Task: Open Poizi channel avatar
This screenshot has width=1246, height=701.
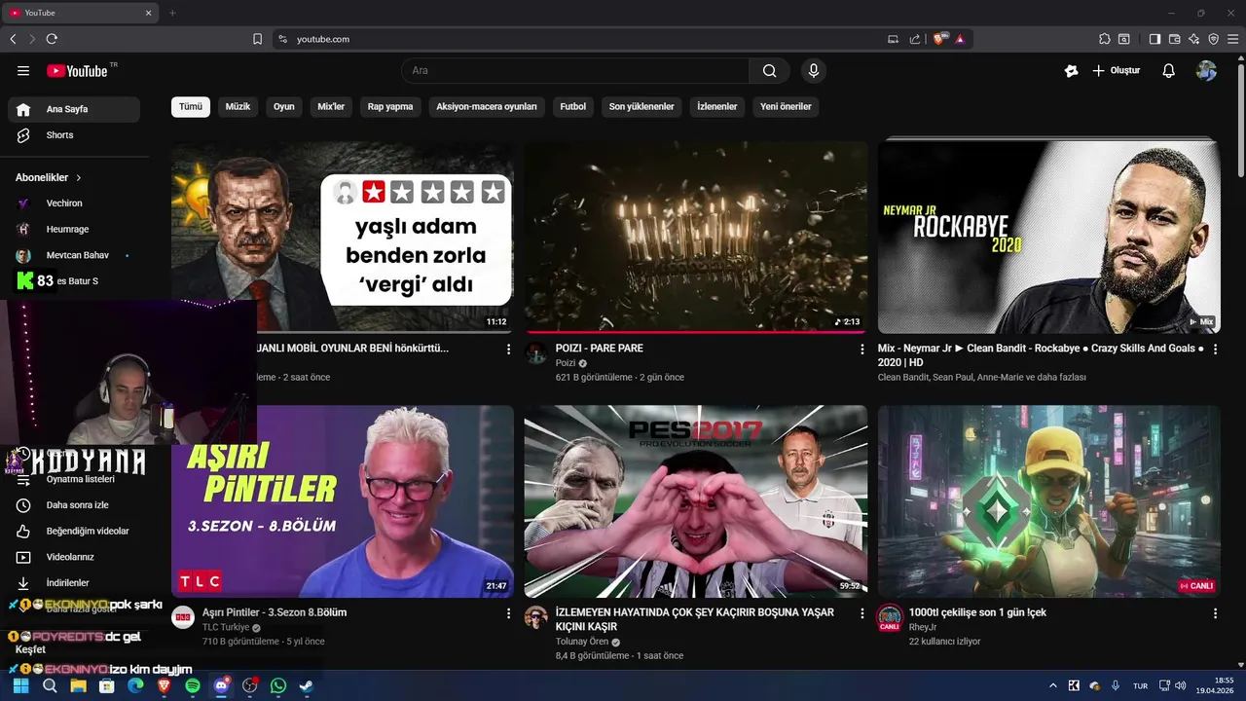Action: click(x=536, y=353)
